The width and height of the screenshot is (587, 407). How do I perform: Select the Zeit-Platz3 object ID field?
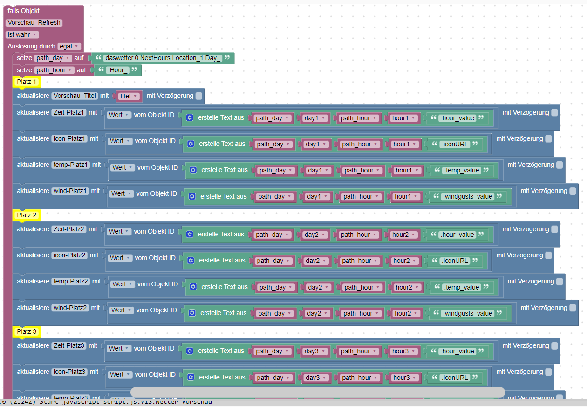[69, 345]
